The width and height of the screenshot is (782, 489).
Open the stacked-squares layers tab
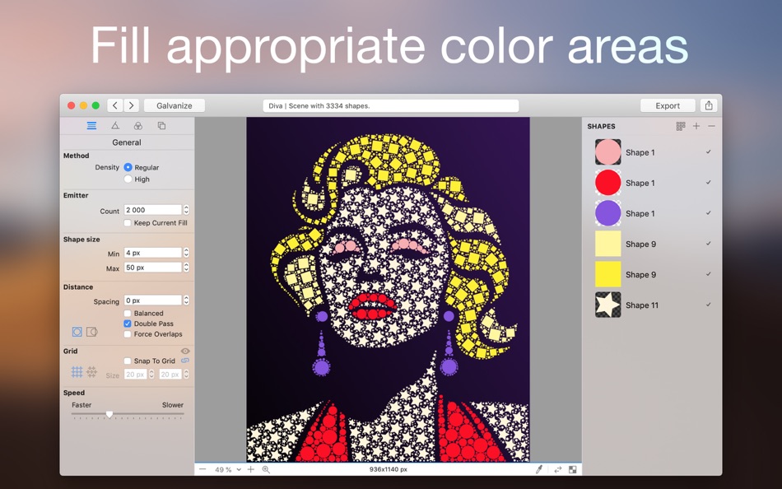[x=161, y=126]
